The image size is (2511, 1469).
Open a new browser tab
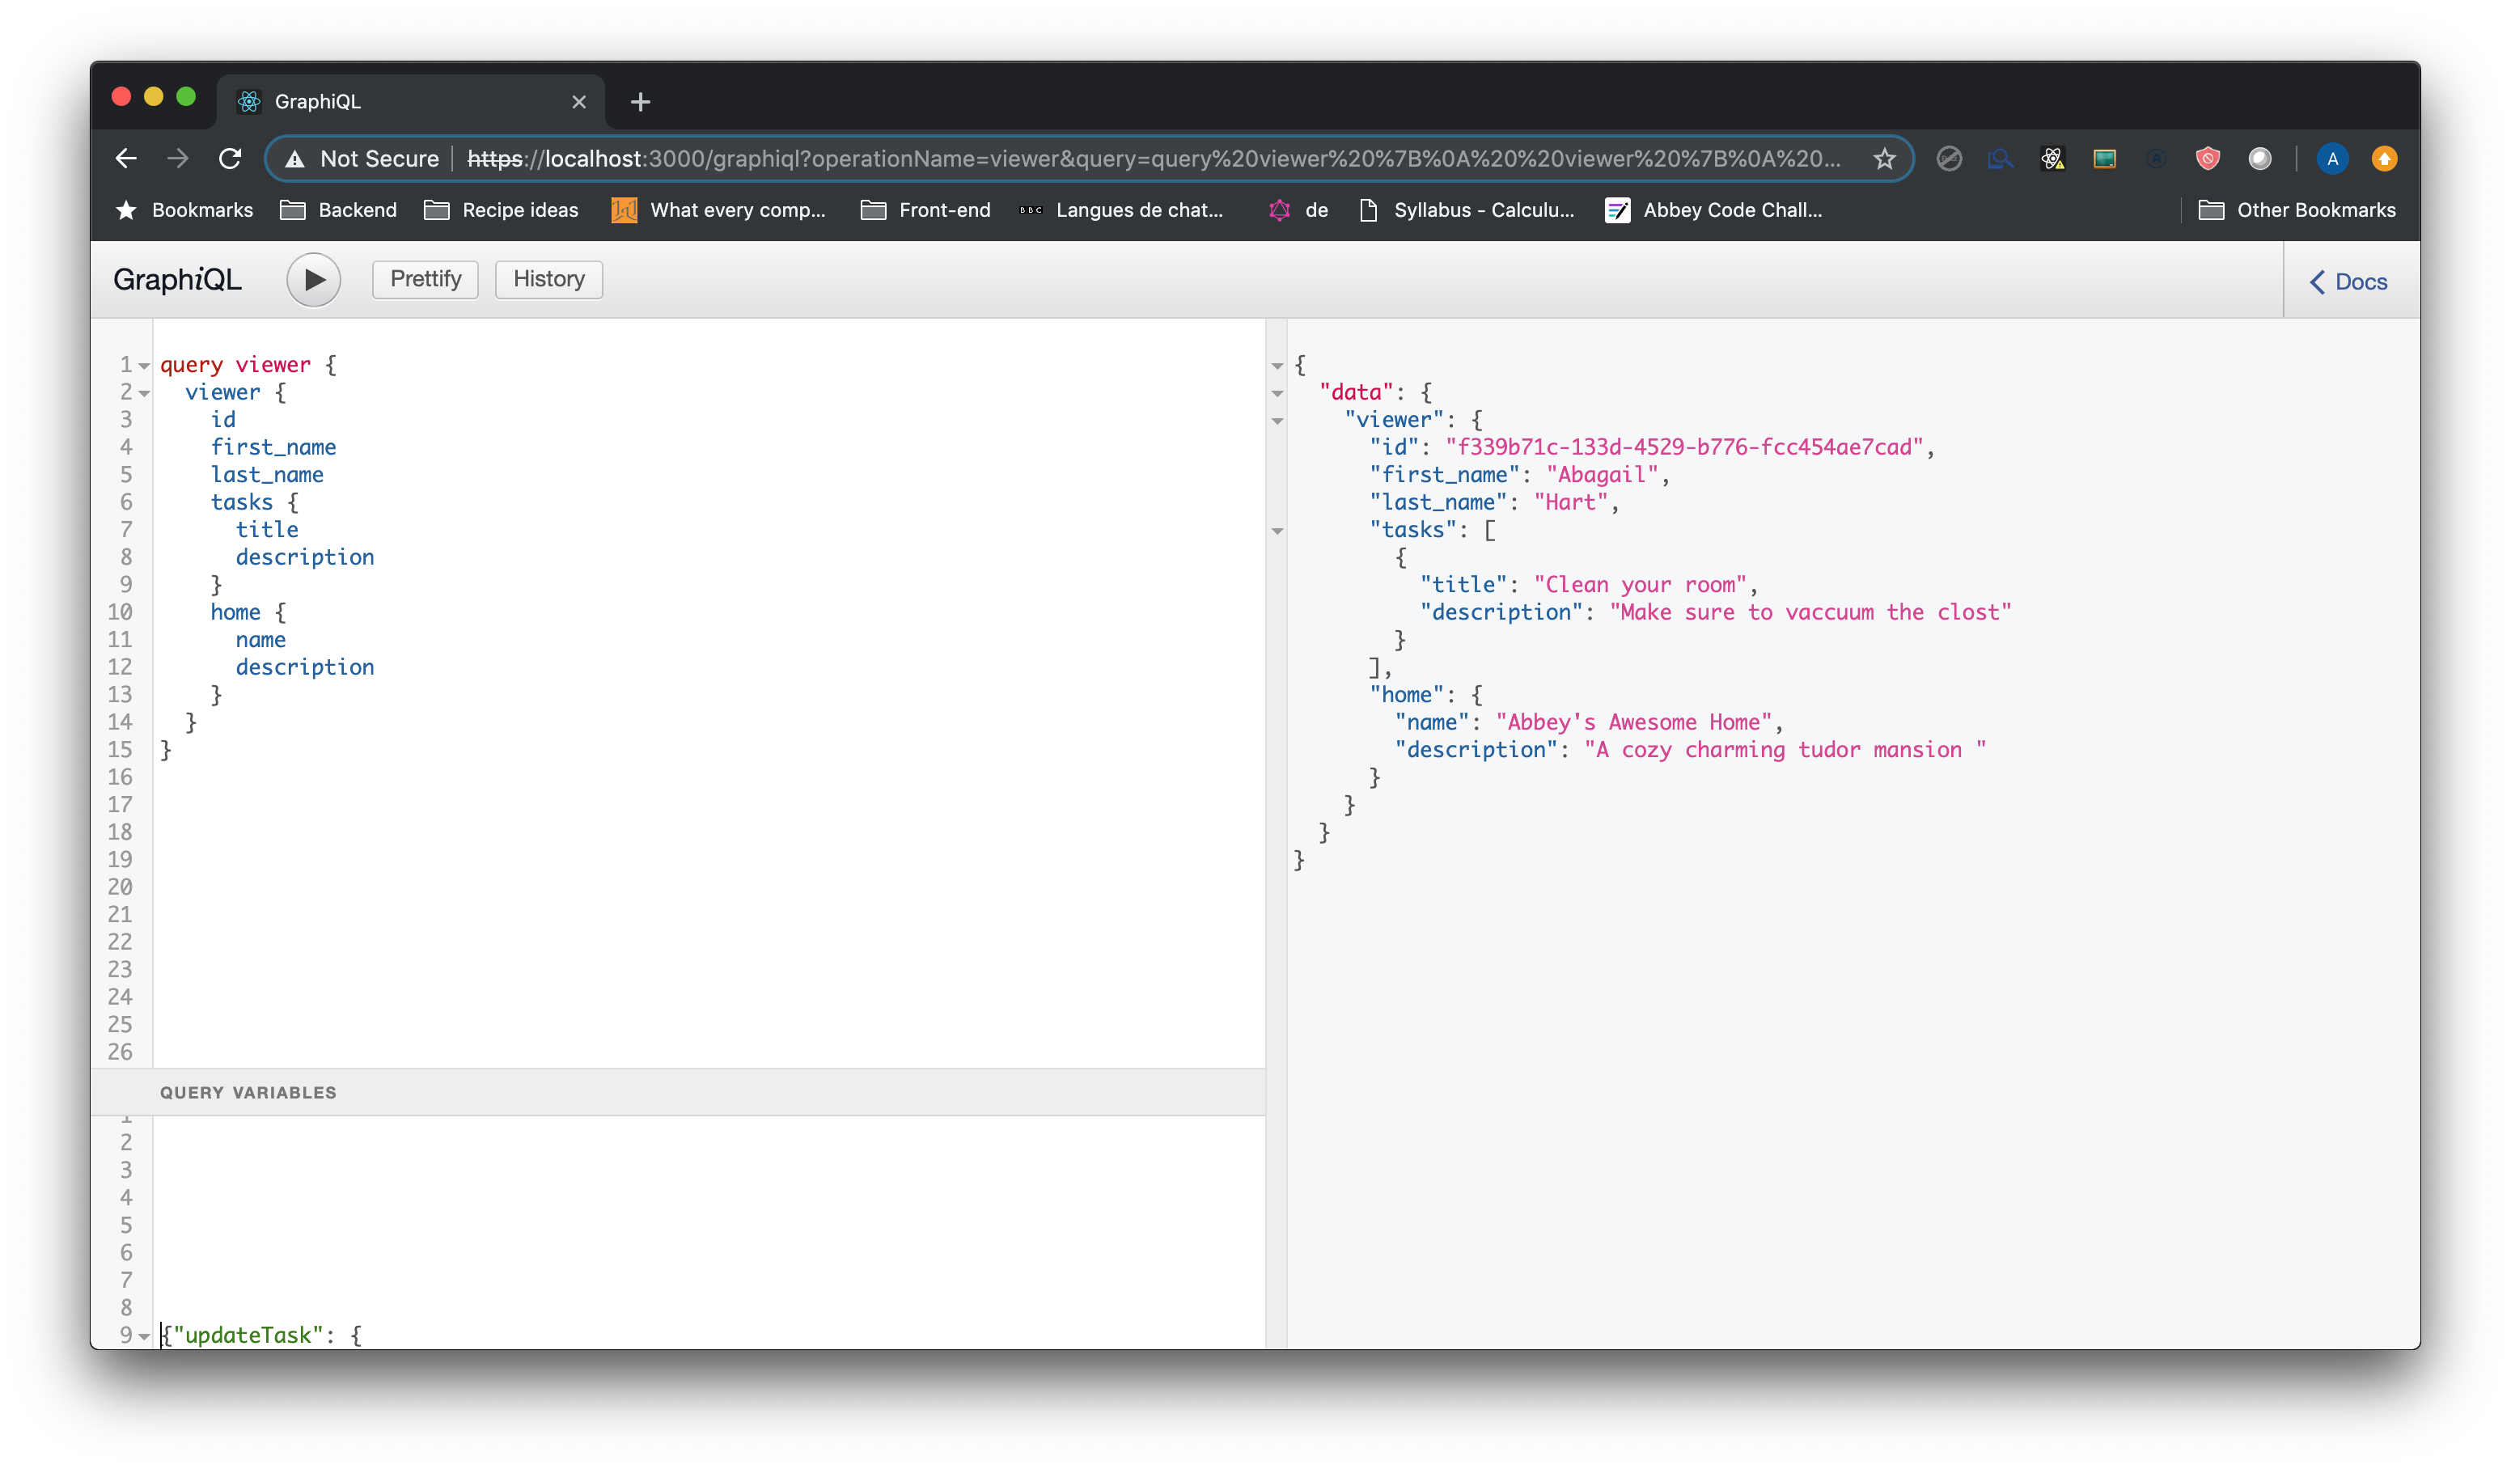[641, 102]
